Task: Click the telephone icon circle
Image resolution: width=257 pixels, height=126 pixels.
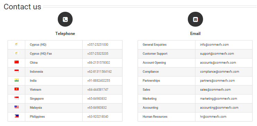Action: coord(65,19)
